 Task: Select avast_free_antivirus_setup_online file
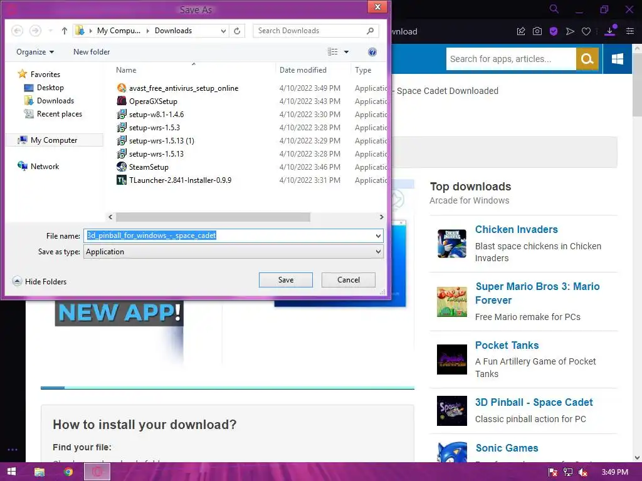[x=184, y=88]
